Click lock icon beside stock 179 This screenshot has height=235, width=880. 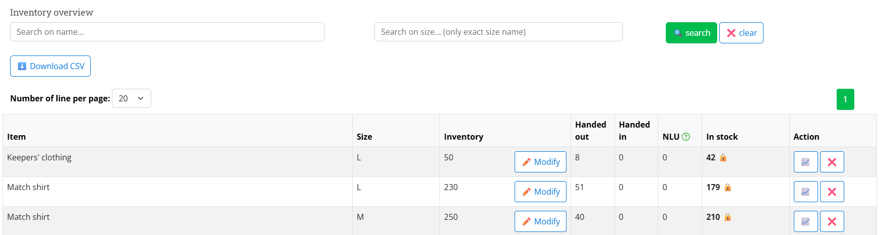click(728, 187)
